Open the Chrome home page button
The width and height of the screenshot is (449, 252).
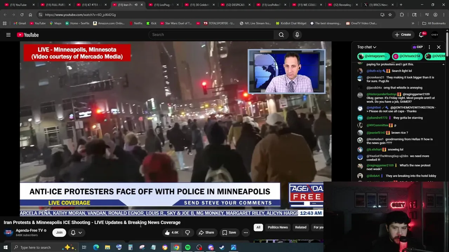[x=30, y=15]
